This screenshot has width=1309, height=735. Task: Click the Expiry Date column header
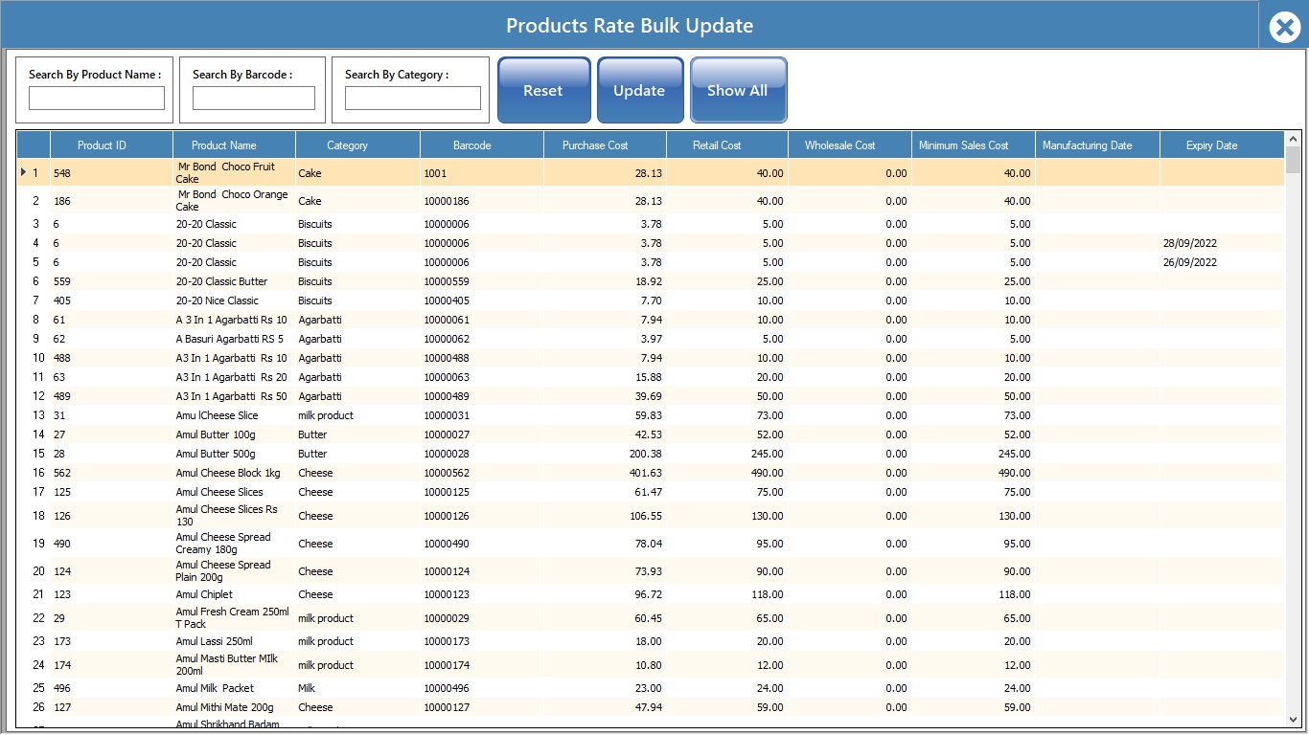tap(1211, 145)
